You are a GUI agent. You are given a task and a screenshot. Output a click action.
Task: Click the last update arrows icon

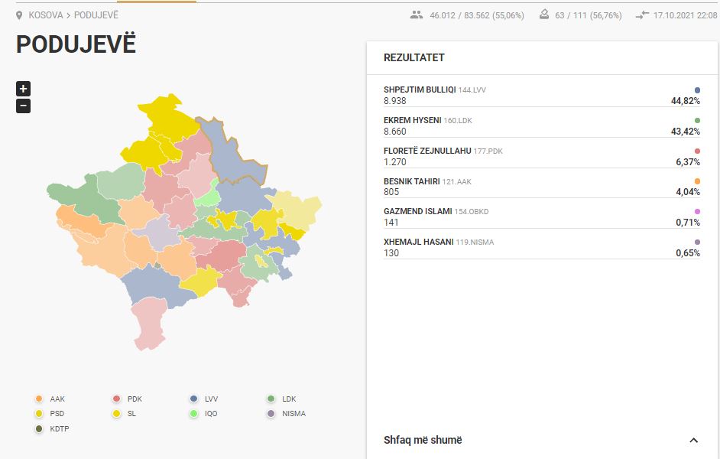(642, 15)
